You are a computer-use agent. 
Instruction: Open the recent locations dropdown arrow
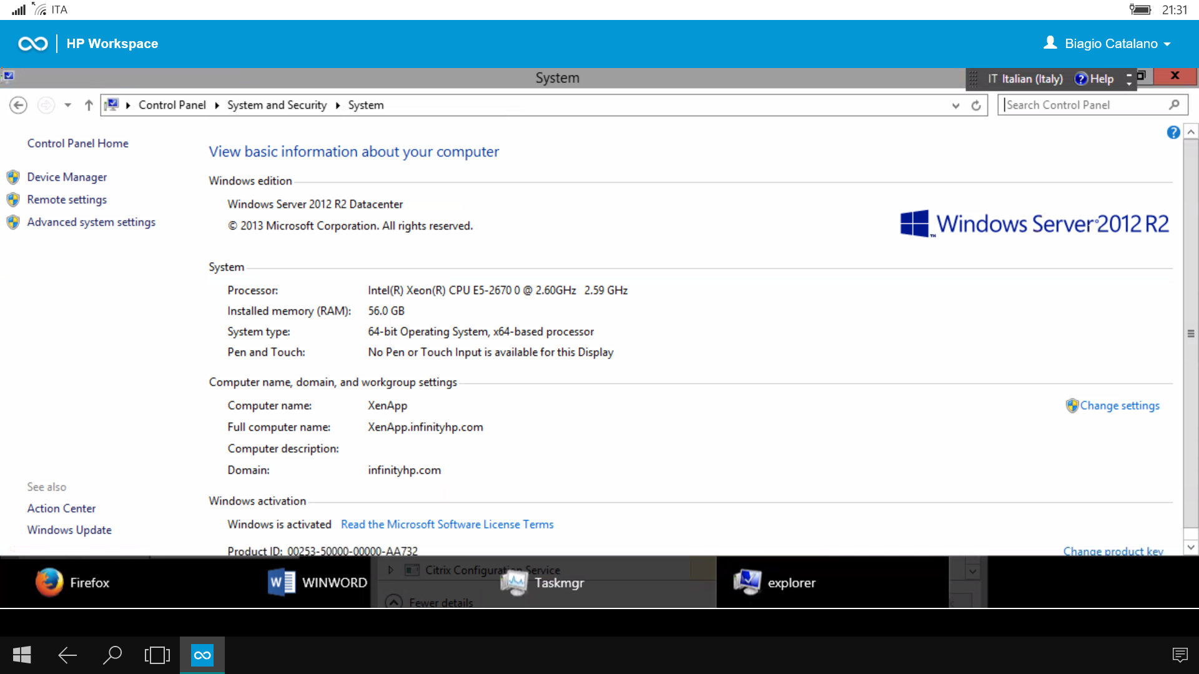67,105
